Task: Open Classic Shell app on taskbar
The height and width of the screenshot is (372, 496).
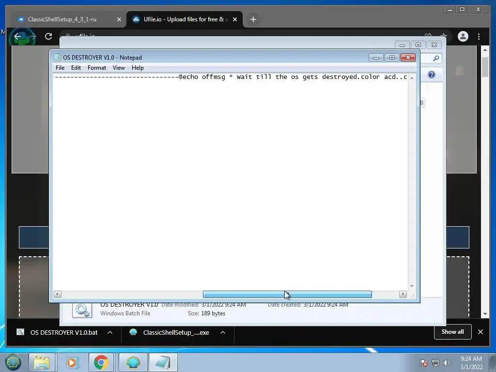Action: [x=133, y=362]
